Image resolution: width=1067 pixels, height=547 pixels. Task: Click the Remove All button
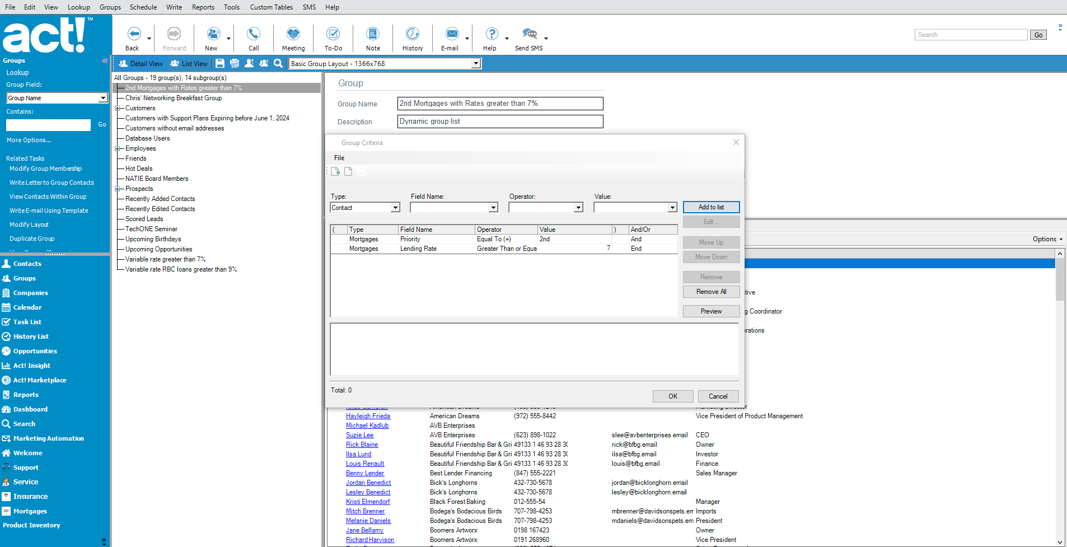(x=711, y=292)
